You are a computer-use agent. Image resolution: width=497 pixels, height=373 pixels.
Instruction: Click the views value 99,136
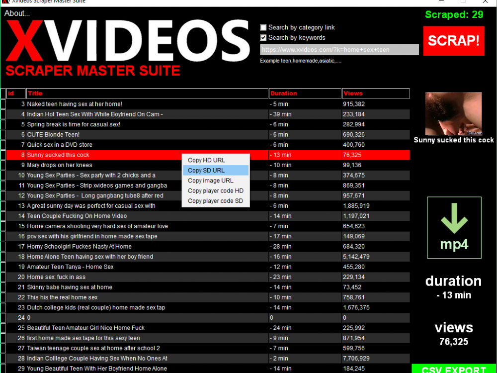[352, 165]
